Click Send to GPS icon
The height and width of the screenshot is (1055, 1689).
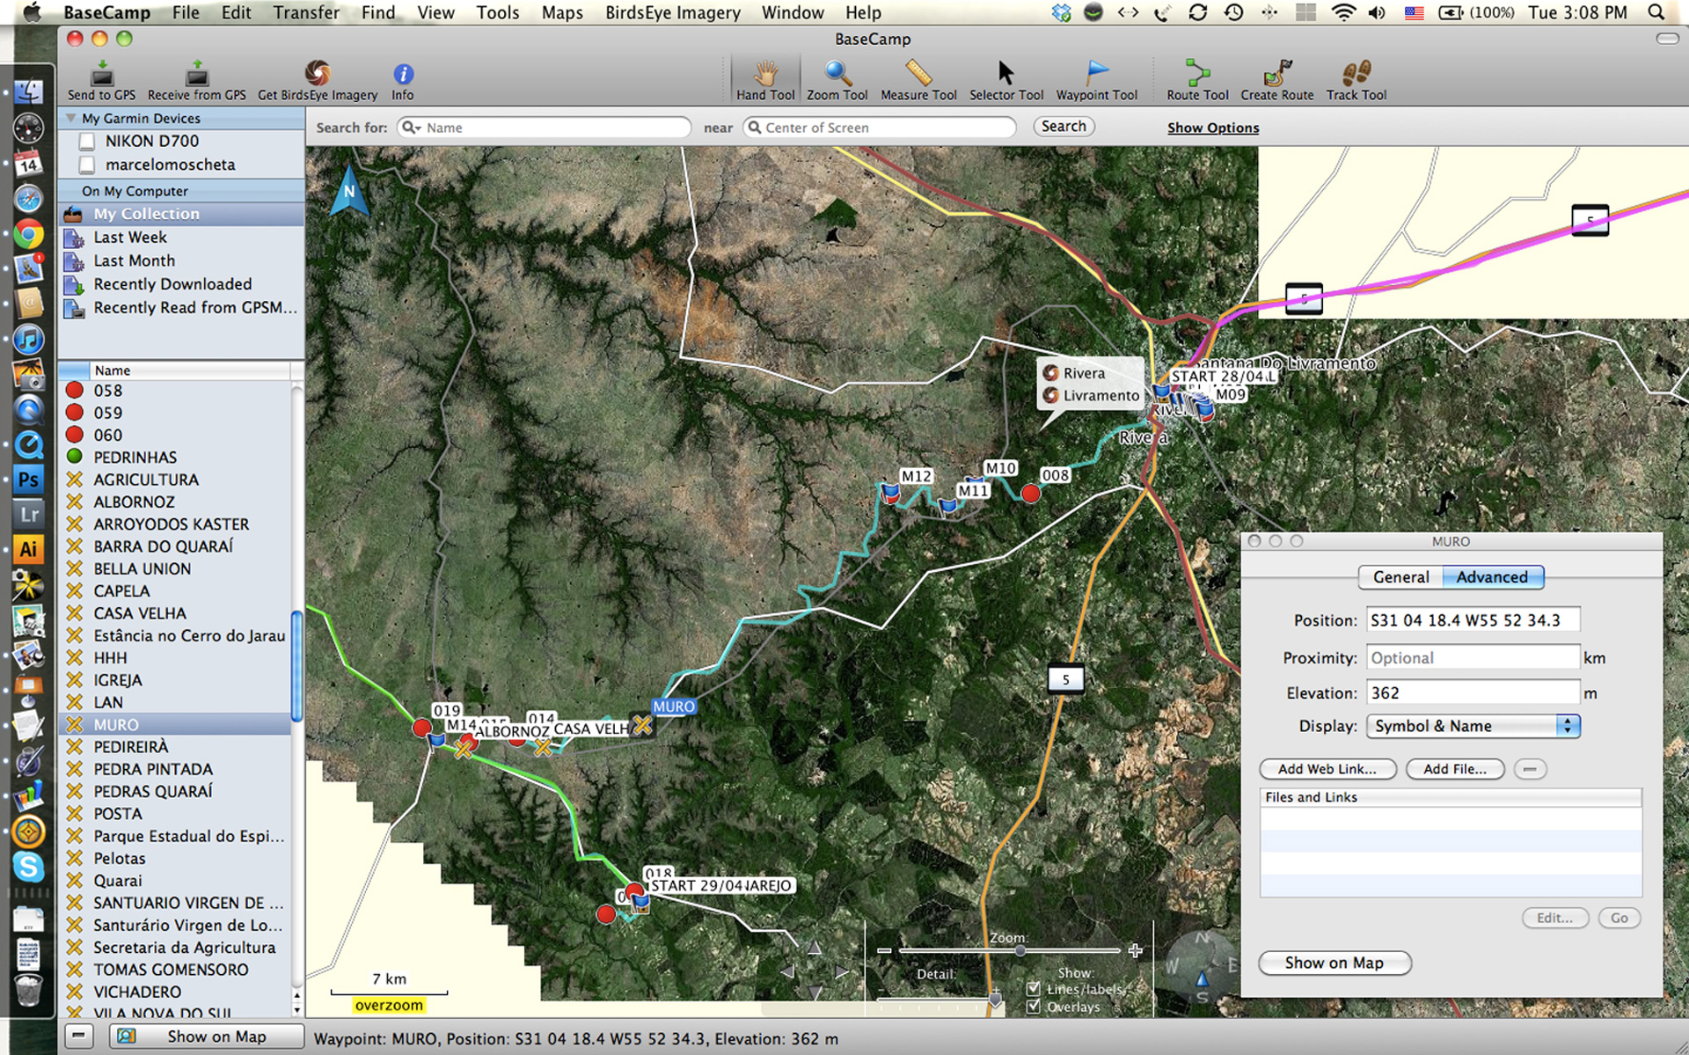102,74
